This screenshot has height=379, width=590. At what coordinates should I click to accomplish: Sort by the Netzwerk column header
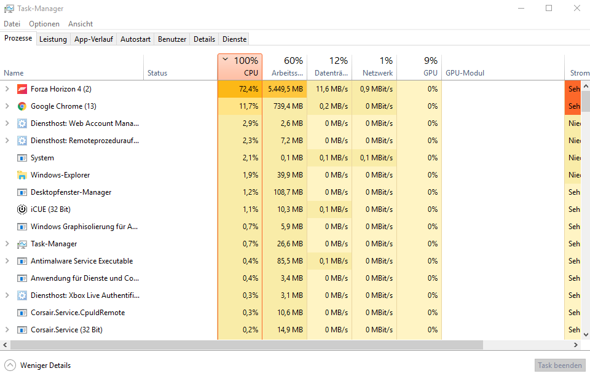(374, 68)
